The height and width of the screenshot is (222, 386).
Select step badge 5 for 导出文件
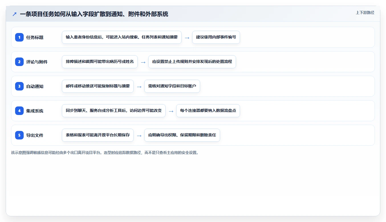[x=19, y=135]
